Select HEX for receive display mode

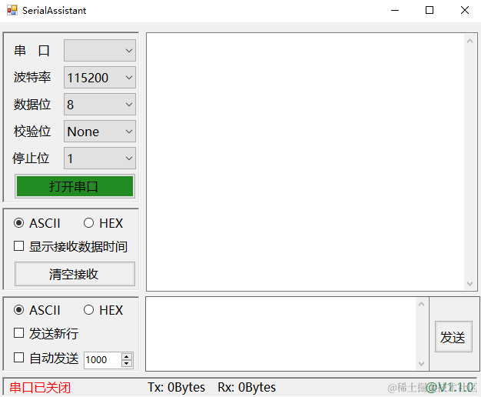point(104,223)
